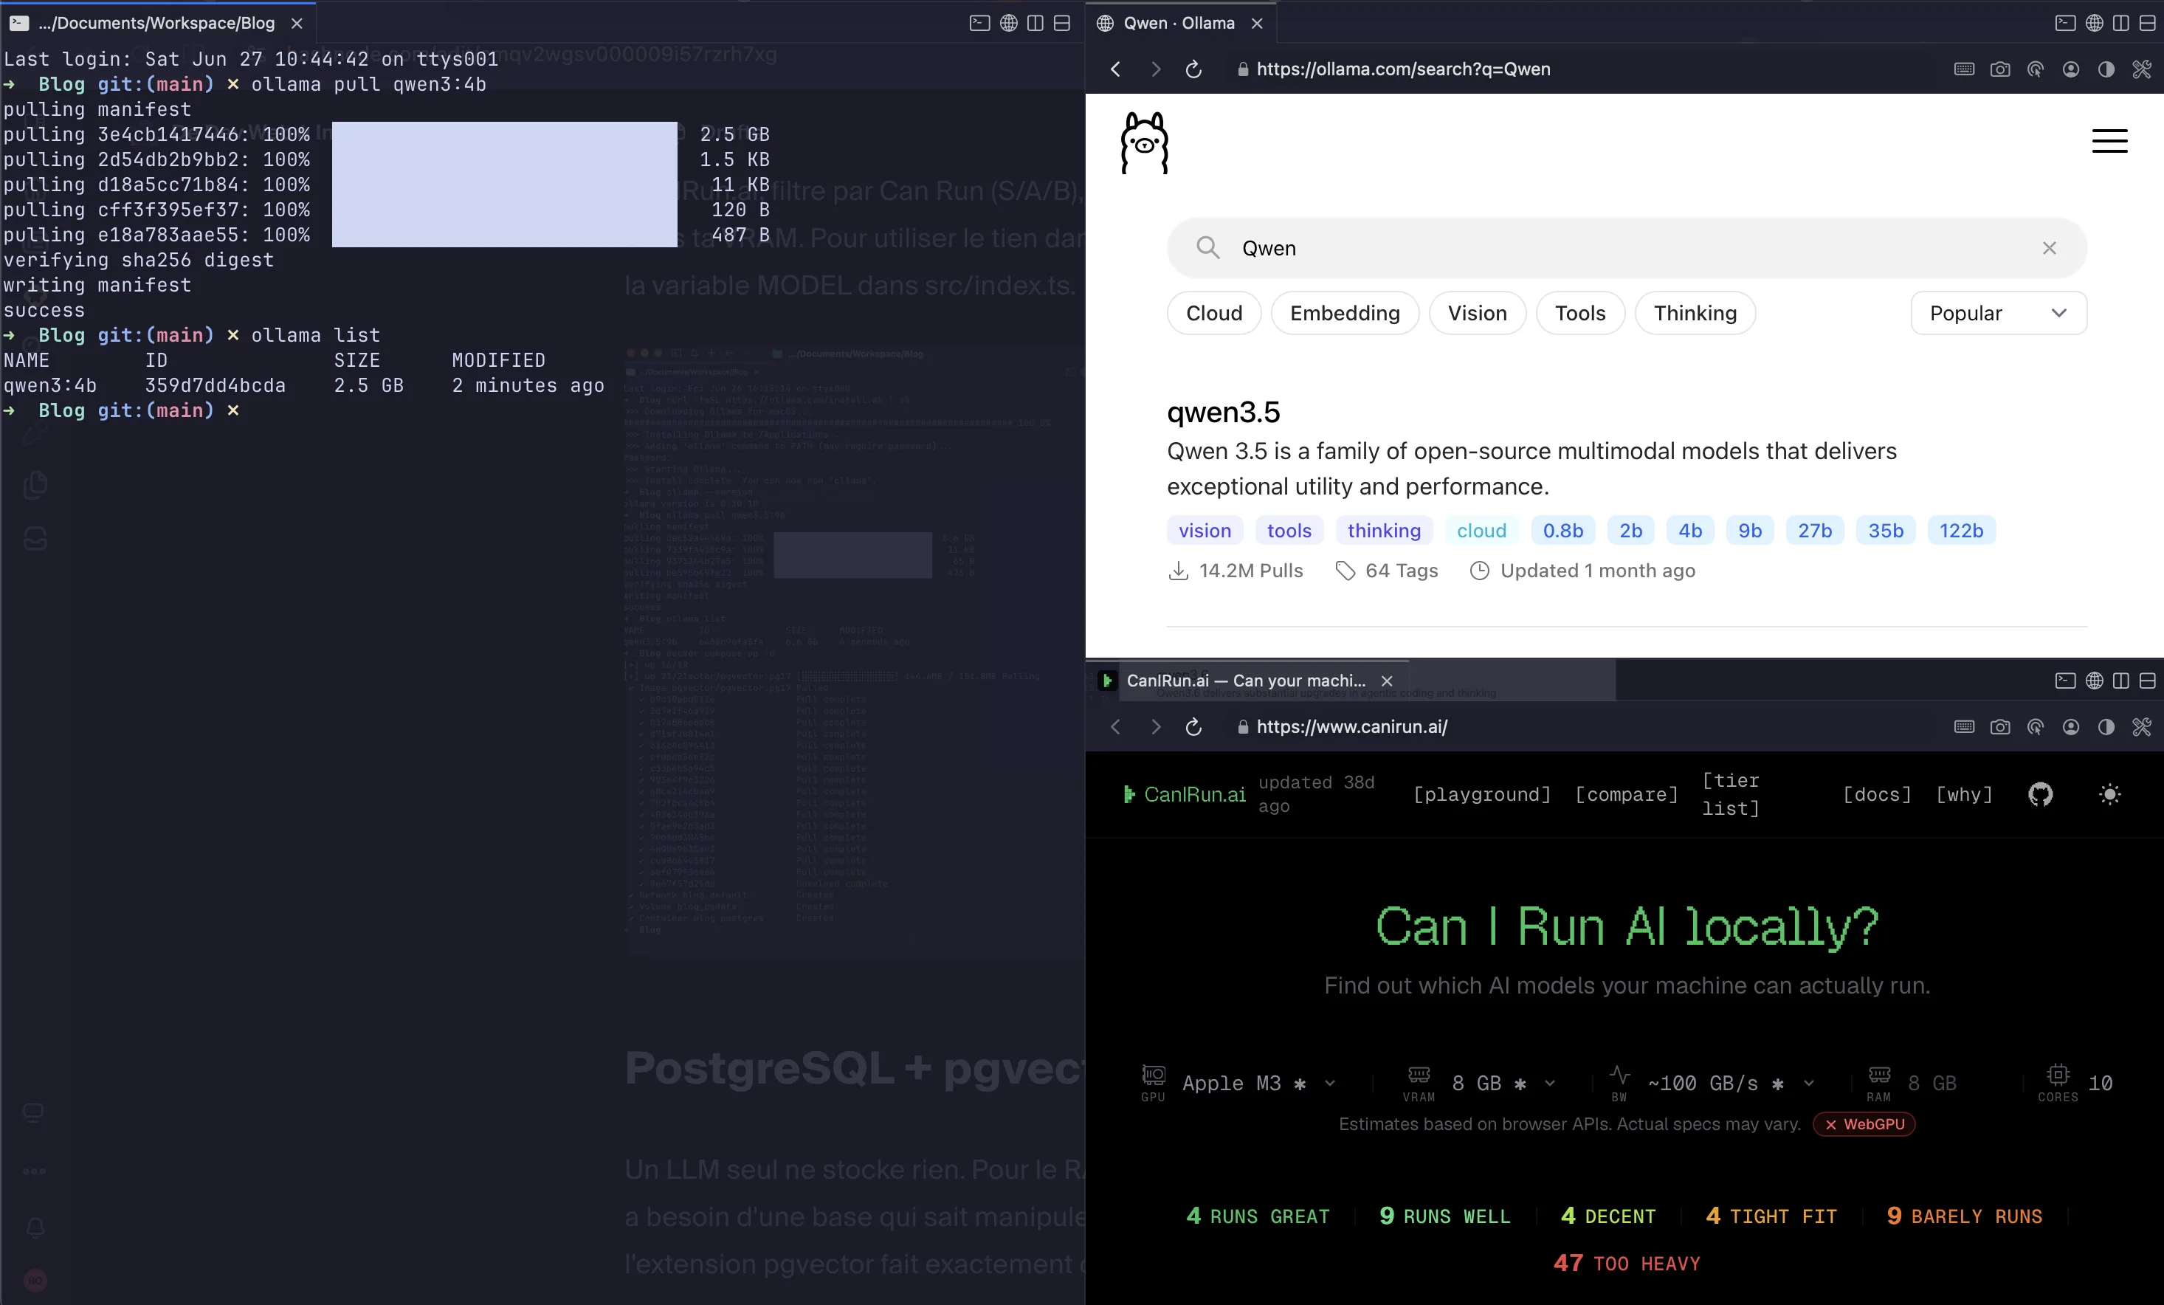Screen dimensions: 2164x1305
Task: Take a screenshot with the CanIRun pane camera icon
Action: pyautogui.click(x=1999, y=726)
